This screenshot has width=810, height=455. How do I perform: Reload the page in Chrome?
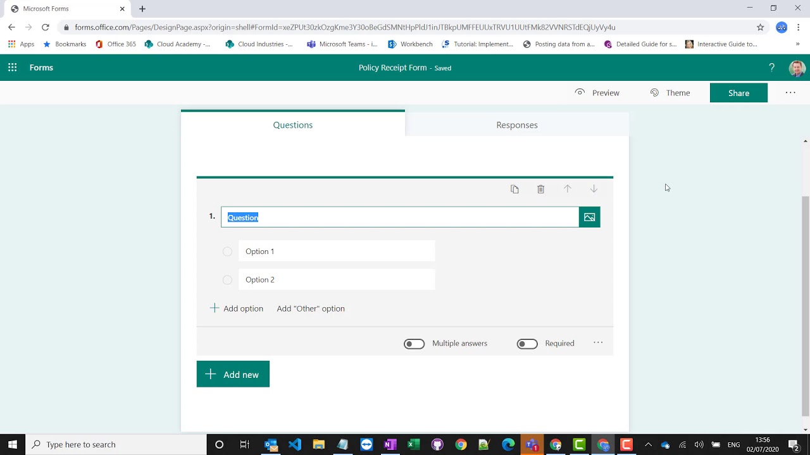(x=46, y=27)
